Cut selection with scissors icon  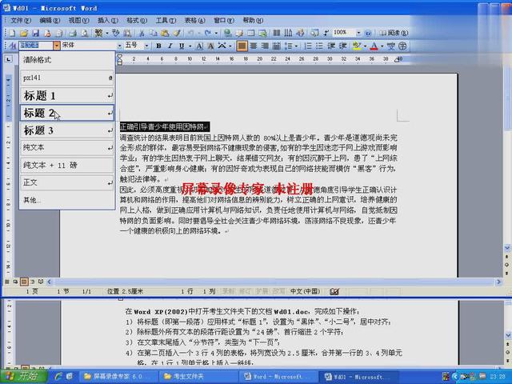pyautogui.click(x=142, y=33)
